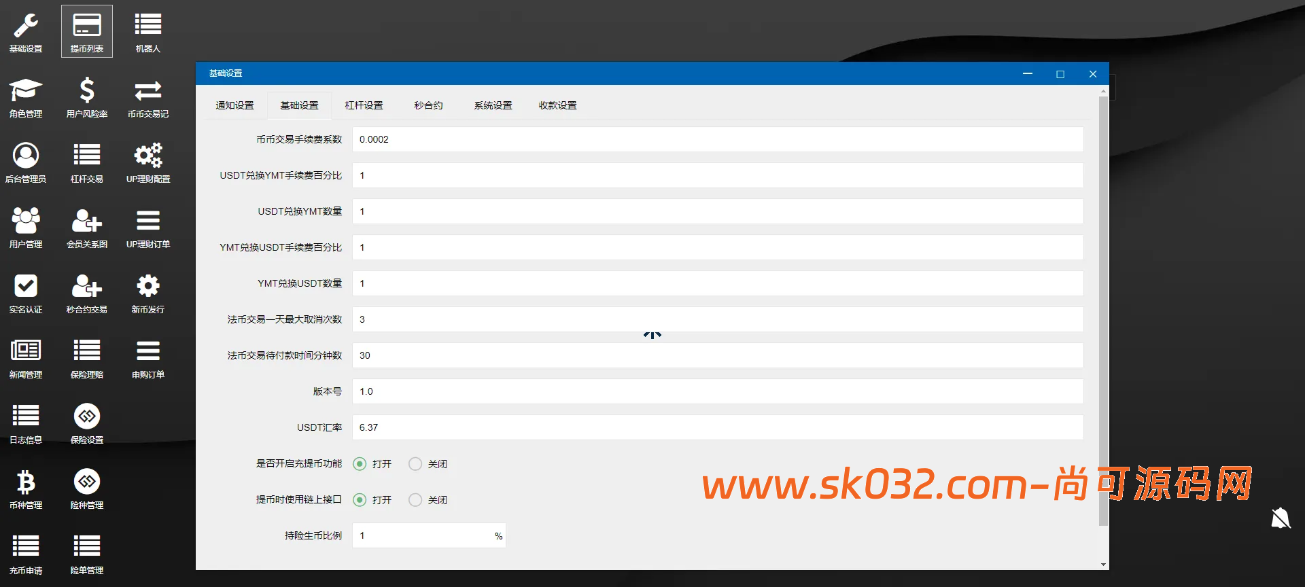Switch to the 基础设置 tab
Screen dimensions: 1305x587
(x=299, y=105)
